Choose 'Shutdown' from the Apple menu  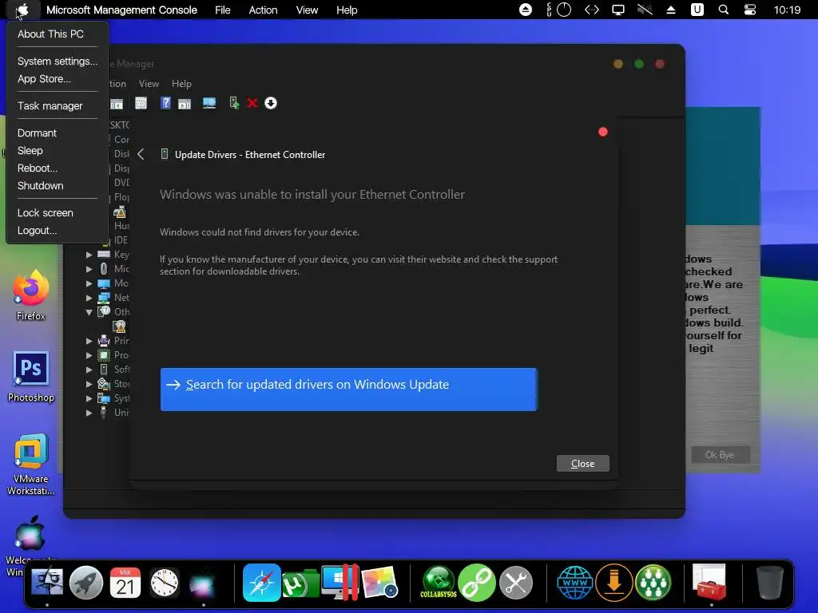pyautogui.click(x=40, y=185)
